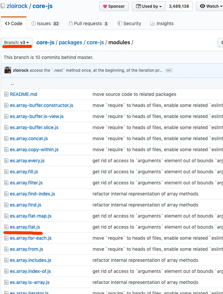
Task: Open es.array-buffer.slice.js file
Action: 34,127
